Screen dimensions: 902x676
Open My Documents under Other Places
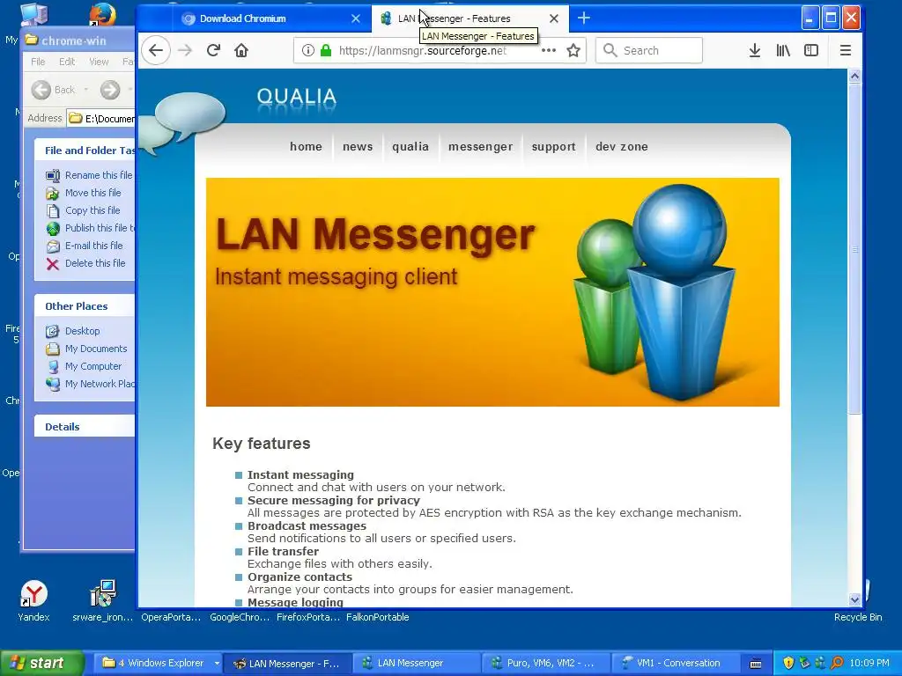[x=96, y=349]
